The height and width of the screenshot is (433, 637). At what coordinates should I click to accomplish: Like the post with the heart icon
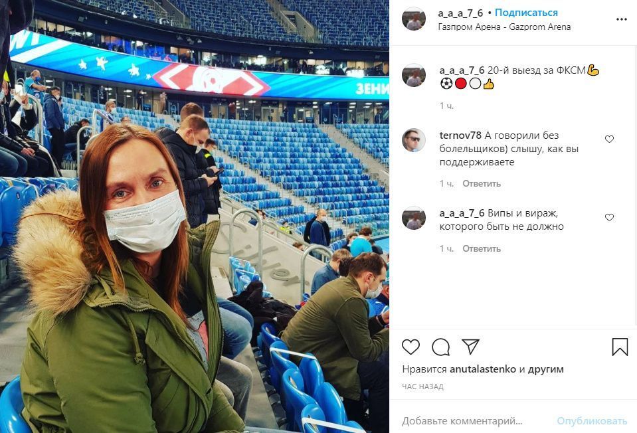click(410, 347)
